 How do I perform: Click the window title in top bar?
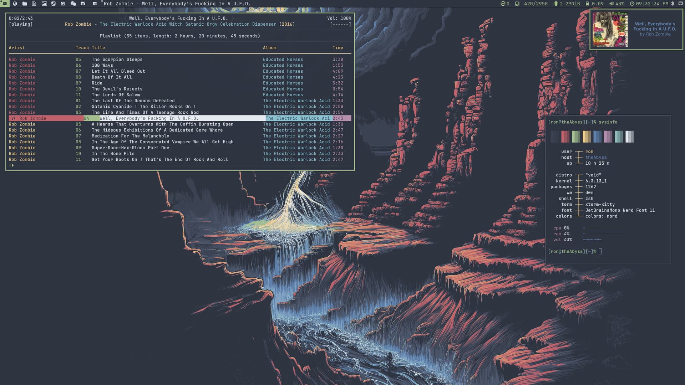[x=177, y=4]
